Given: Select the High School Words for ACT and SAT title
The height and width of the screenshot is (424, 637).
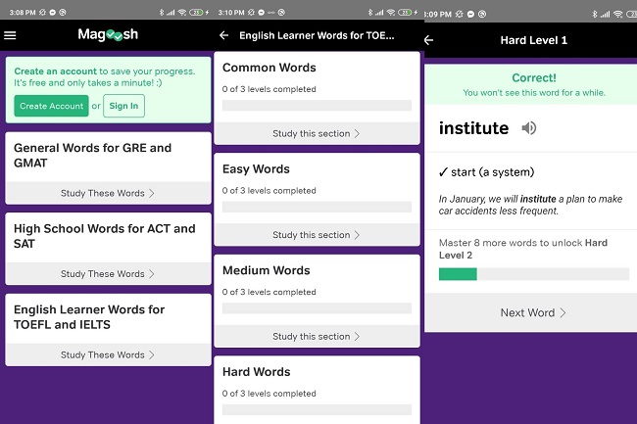Looking at the screenshot, I should tap(105, 236).
